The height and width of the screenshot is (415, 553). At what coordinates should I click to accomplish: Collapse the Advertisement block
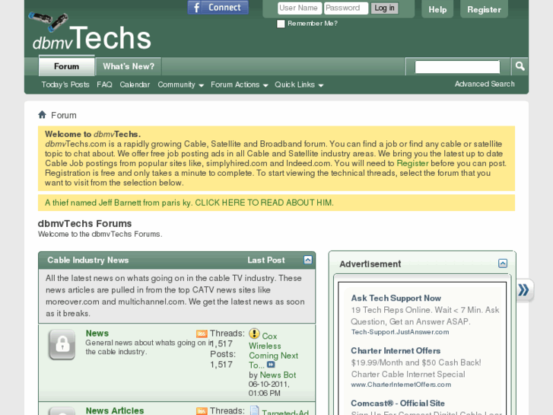click(503, 263)
